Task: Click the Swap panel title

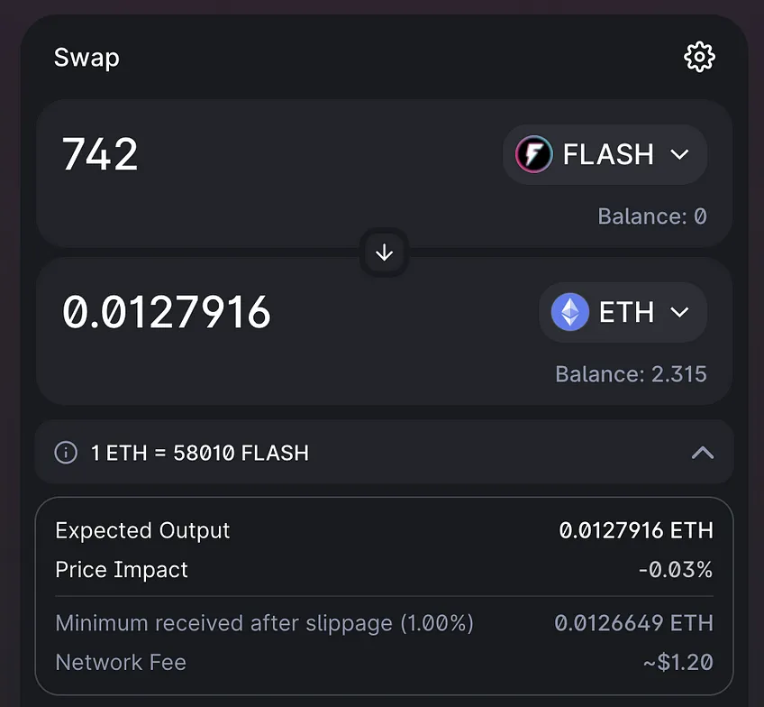Action: pos(86,58)
